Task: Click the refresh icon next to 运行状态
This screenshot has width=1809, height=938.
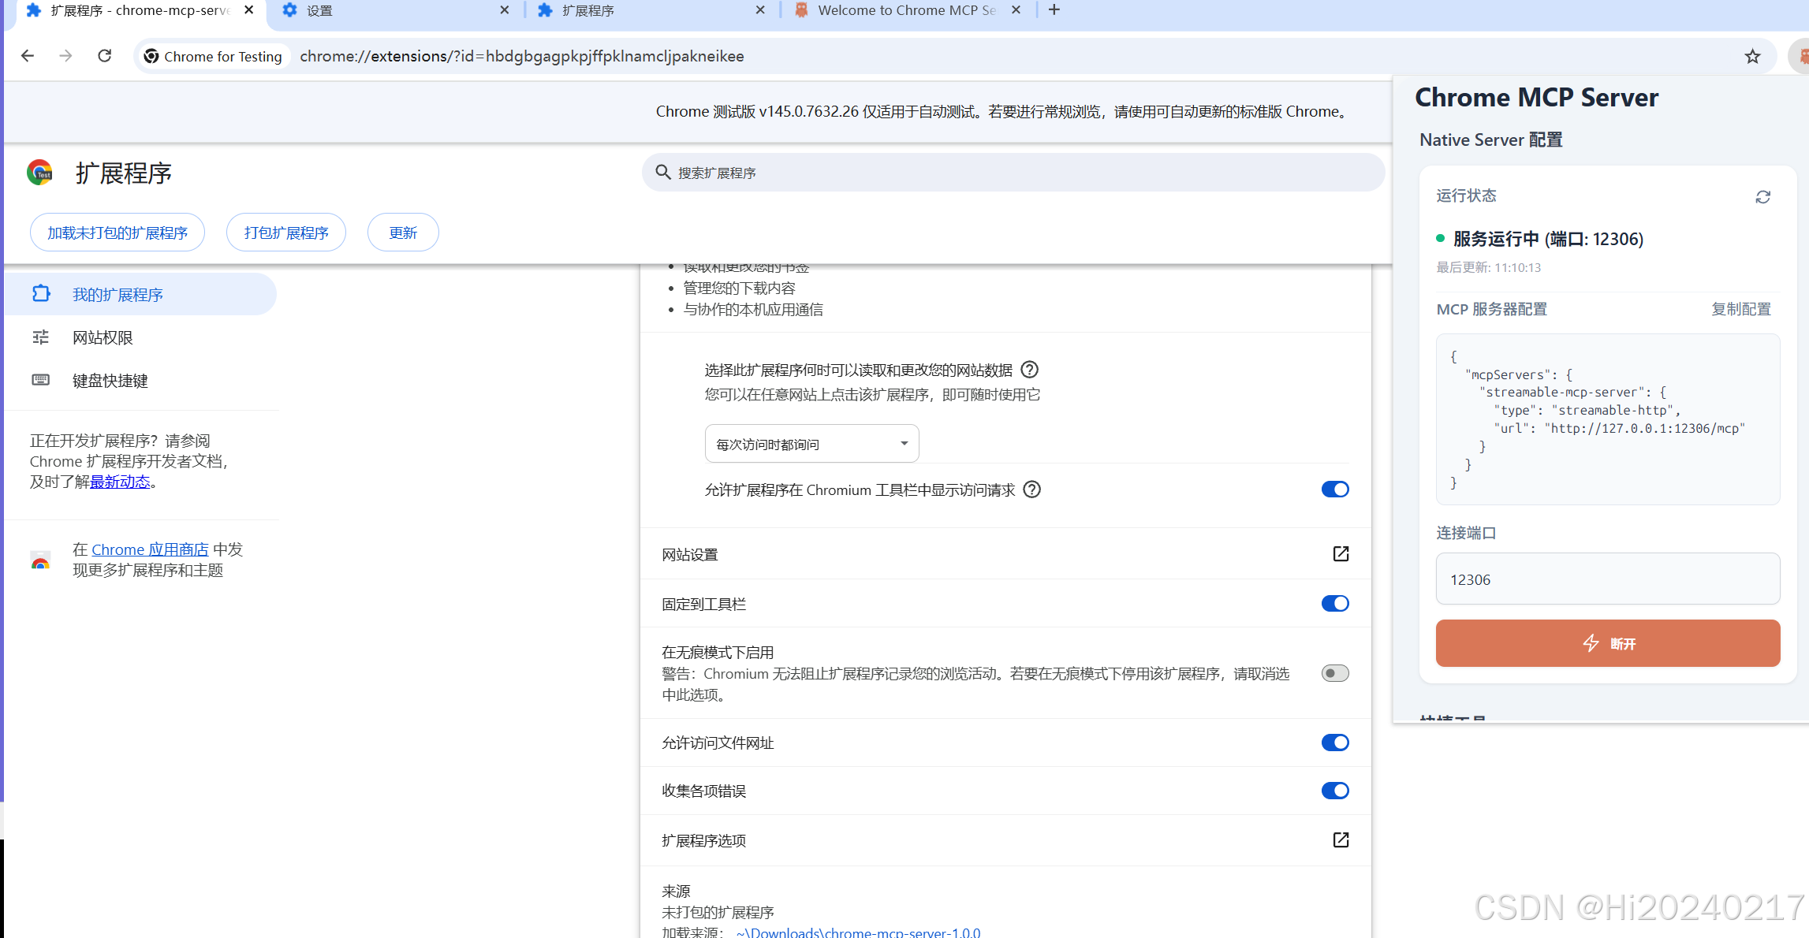Action: pos(1762,196)
